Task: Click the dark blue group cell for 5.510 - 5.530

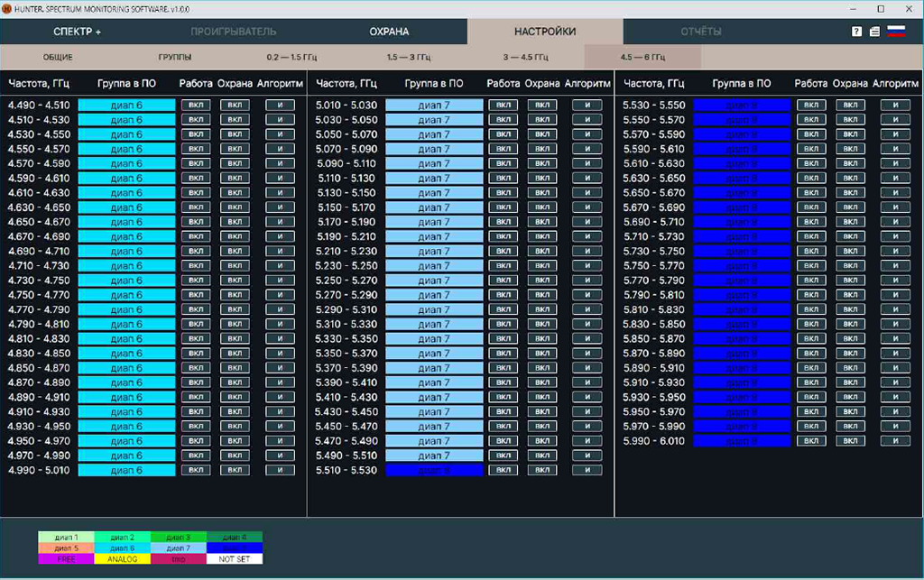Action: (434, 470)
